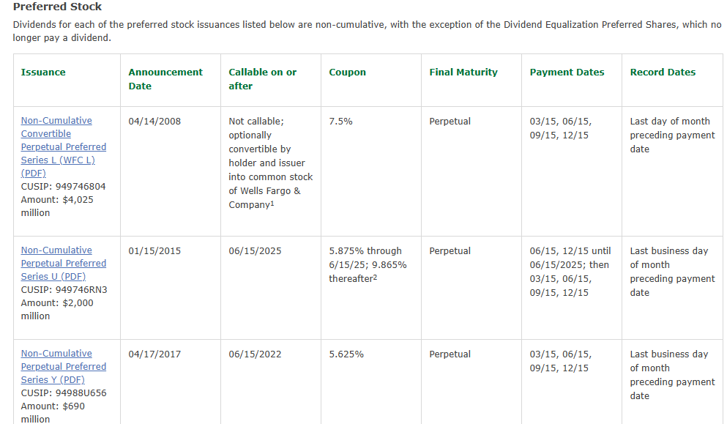Screen dimensions: 727x424
Task: Click the Record Dates column header
Action: point(663,72)
